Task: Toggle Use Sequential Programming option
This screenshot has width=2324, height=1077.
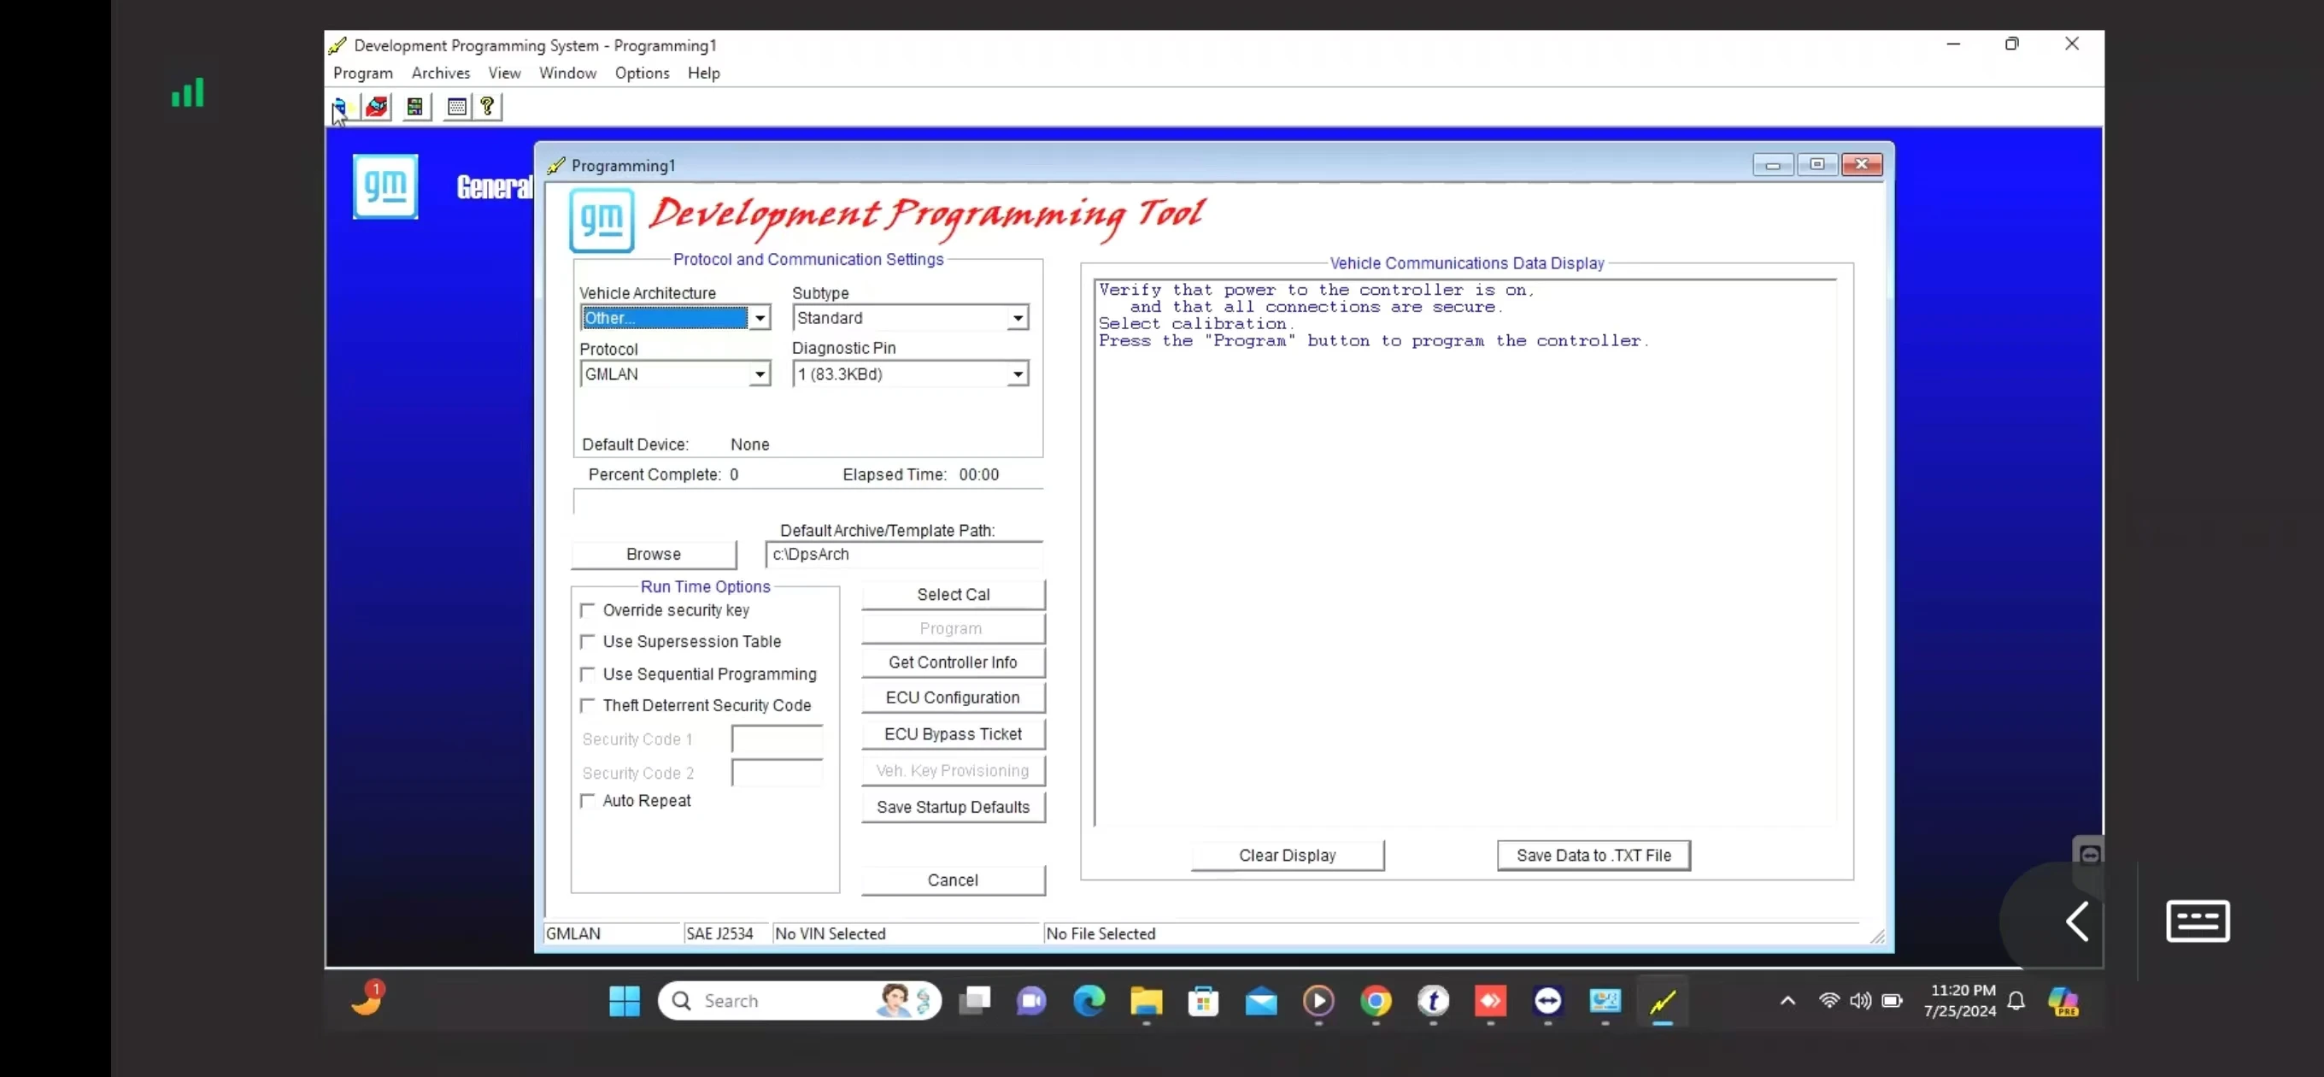Action: pos(587,674)
